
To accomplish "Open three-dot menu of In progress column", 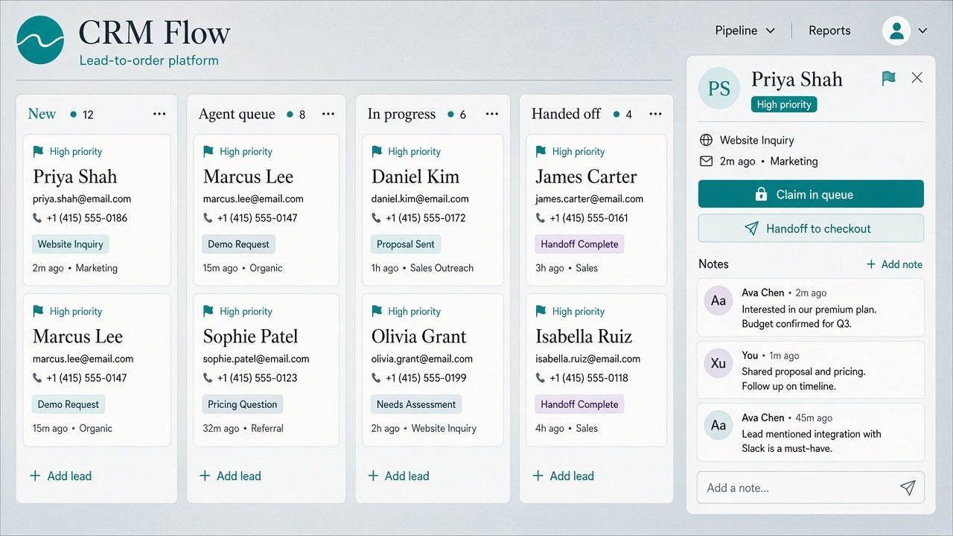I will click(x=492, y=114).
